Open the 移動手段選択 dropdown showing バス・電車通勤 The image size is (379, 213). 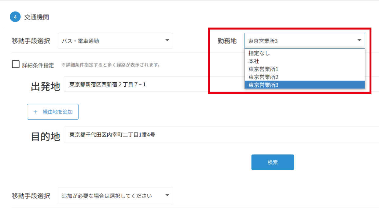pyautogui.click(x=115, y=41)
